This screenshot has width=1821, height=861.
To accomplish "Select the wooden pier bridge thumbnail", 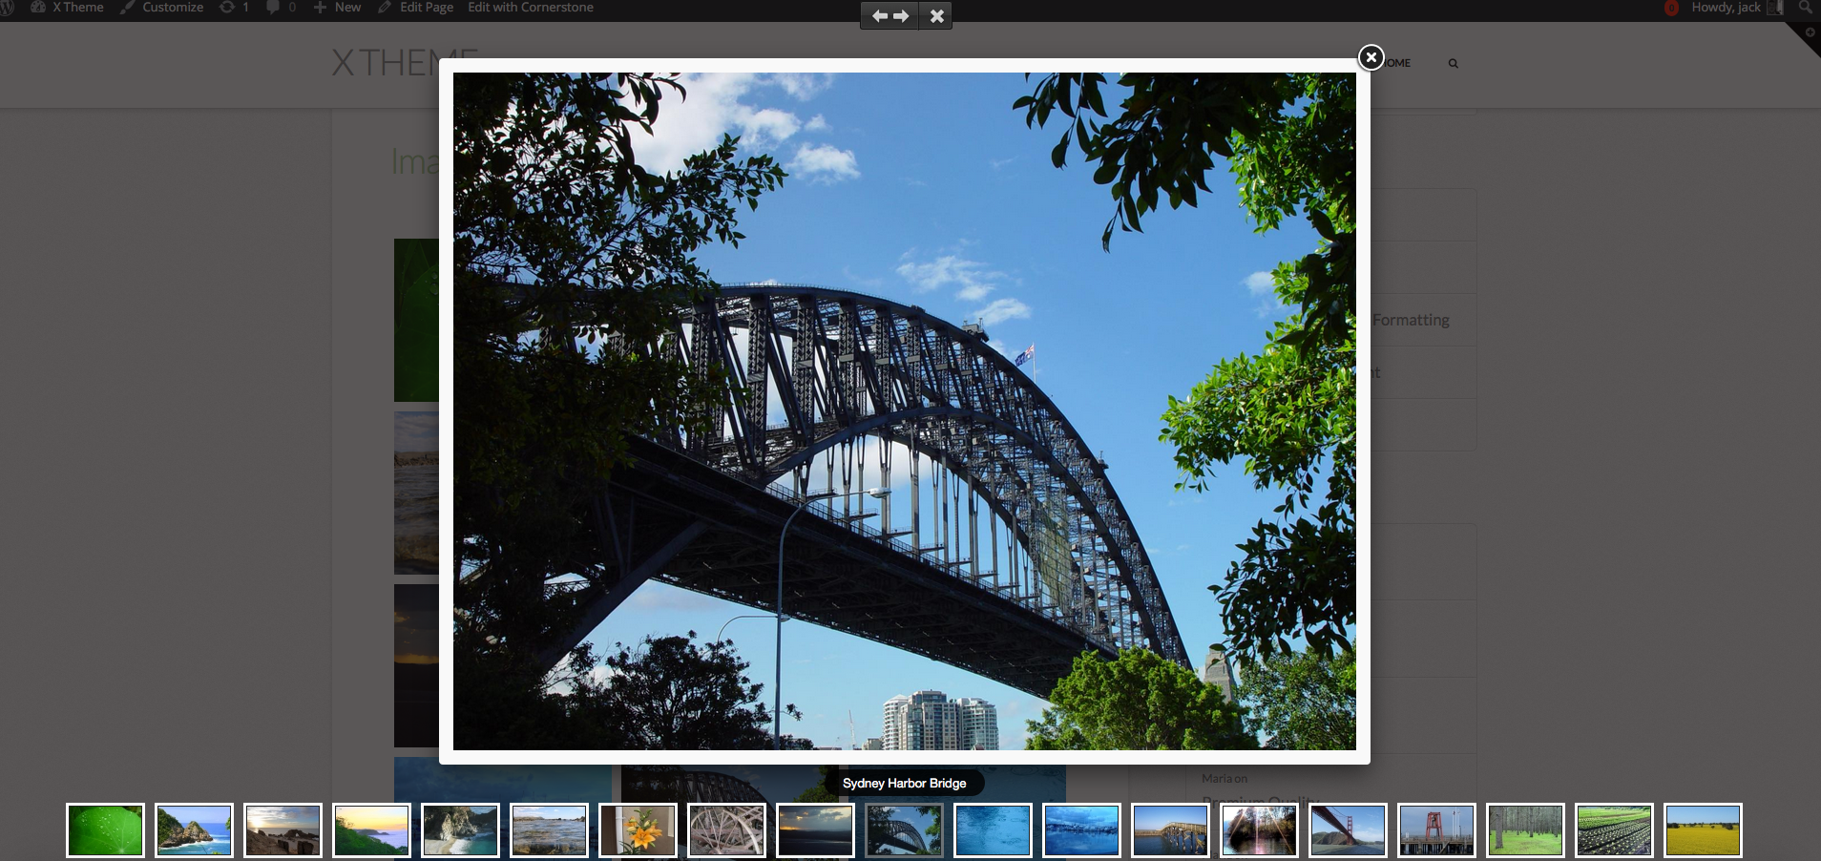I will tap(1170, 830).
